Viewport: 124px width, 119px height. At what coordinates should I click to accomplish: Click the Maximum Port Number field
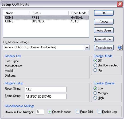coord(40,112)
